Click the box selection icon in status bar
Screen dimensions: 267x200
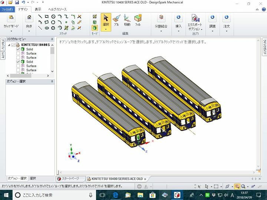[x=216, y=186]
